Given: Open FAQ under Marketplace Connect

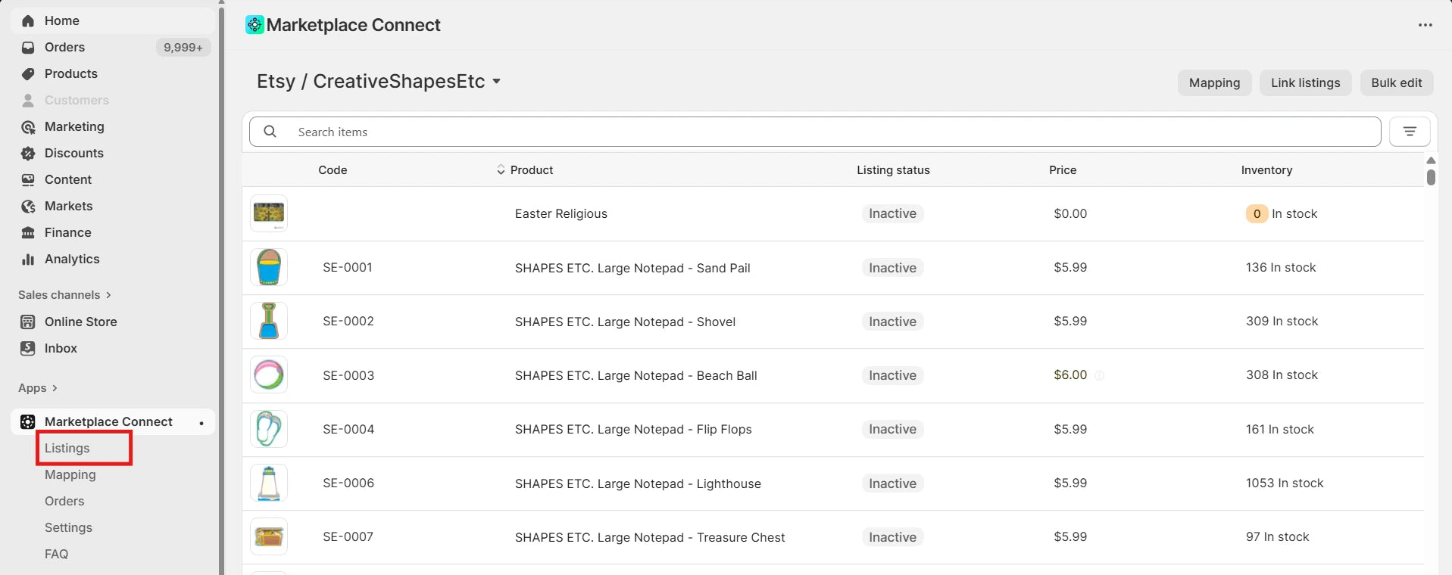Looking at the screenshot, I should [56, 555].
